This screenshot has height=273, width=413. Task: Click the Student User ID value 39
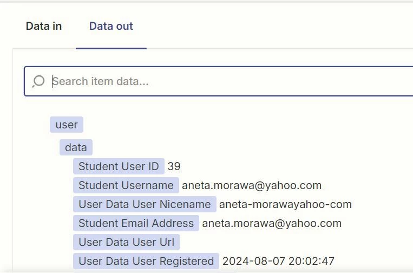tap(174, 166)
